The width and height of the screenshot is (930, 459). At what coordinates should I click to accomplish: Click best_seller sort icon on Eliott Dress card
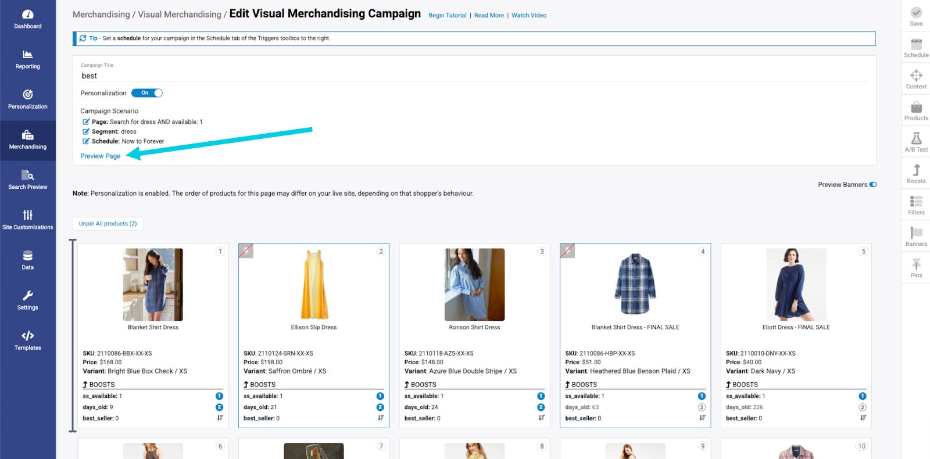click(x=863, y=418)
